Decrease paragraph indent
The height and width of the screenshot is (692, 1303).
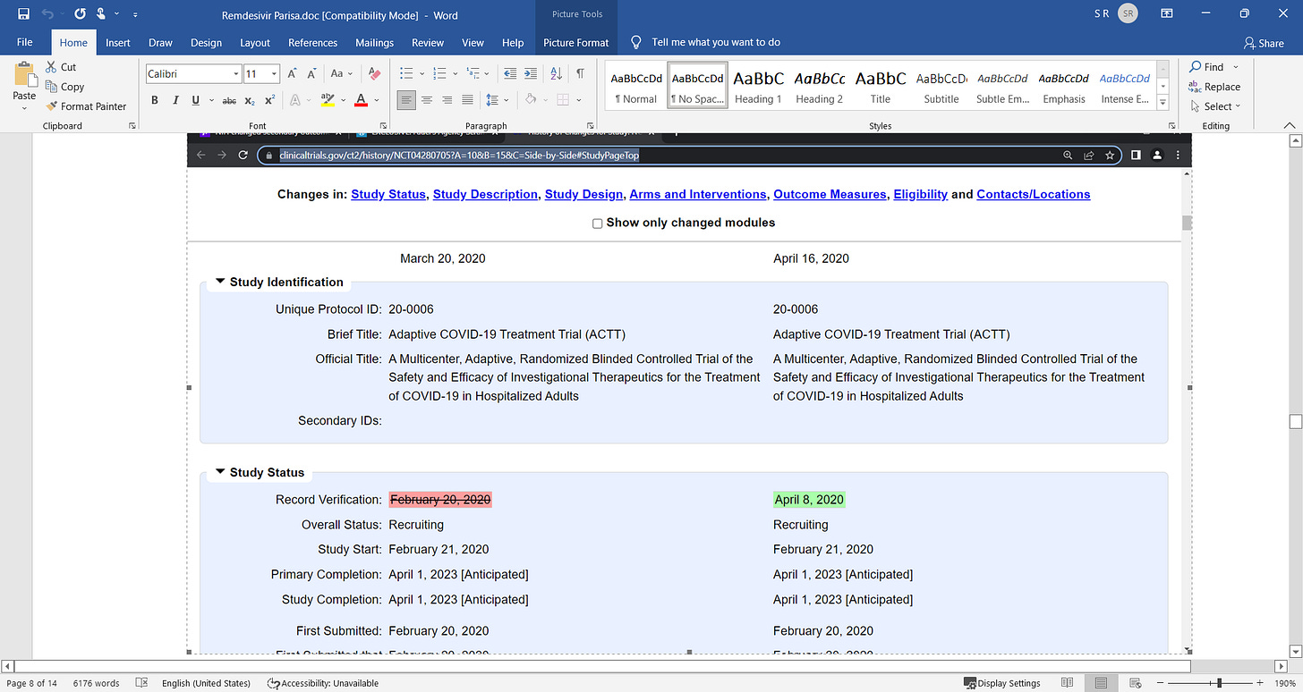pos(510,73)
